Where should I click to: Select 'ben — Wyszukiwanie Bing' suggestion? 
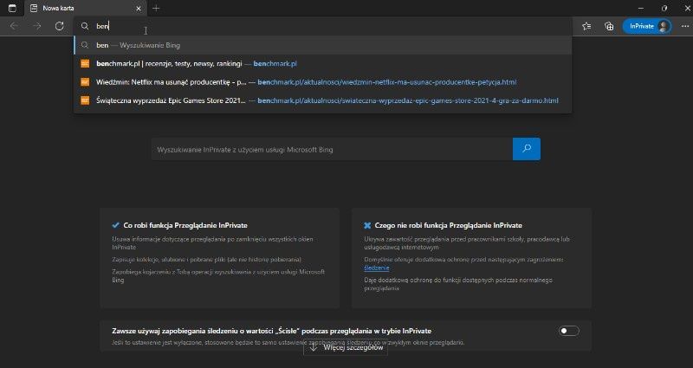(322, 45)
